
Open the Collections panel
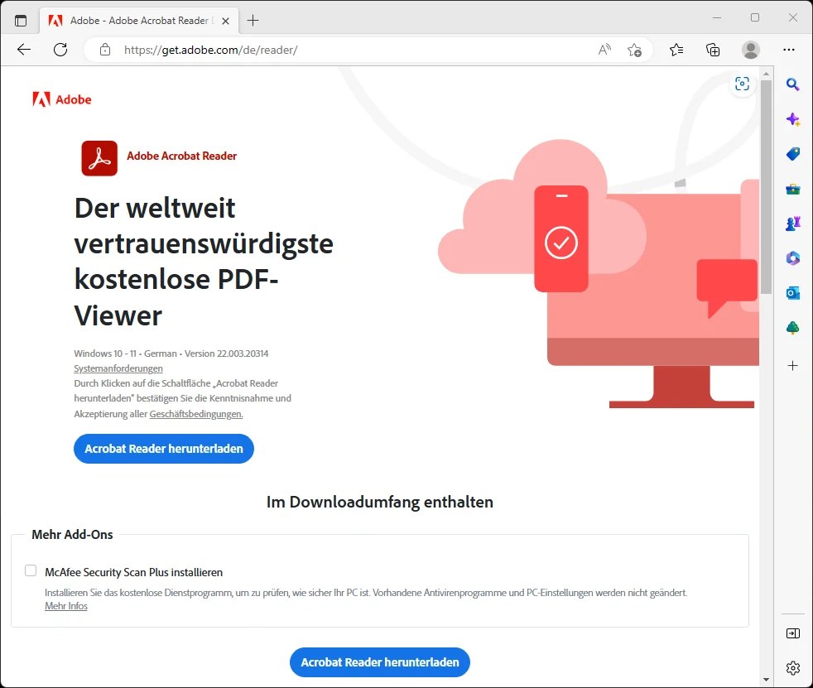point(713,50)
